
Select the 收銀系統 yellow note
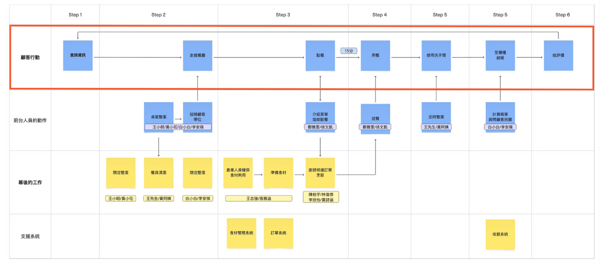pyautogui.click(x=500, y=234)
